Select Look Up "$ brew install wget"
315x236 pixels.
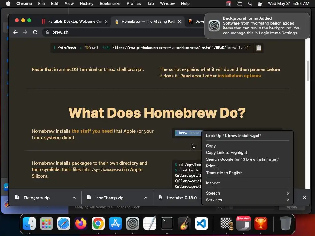pyautogui.click(x=248, y=136)
